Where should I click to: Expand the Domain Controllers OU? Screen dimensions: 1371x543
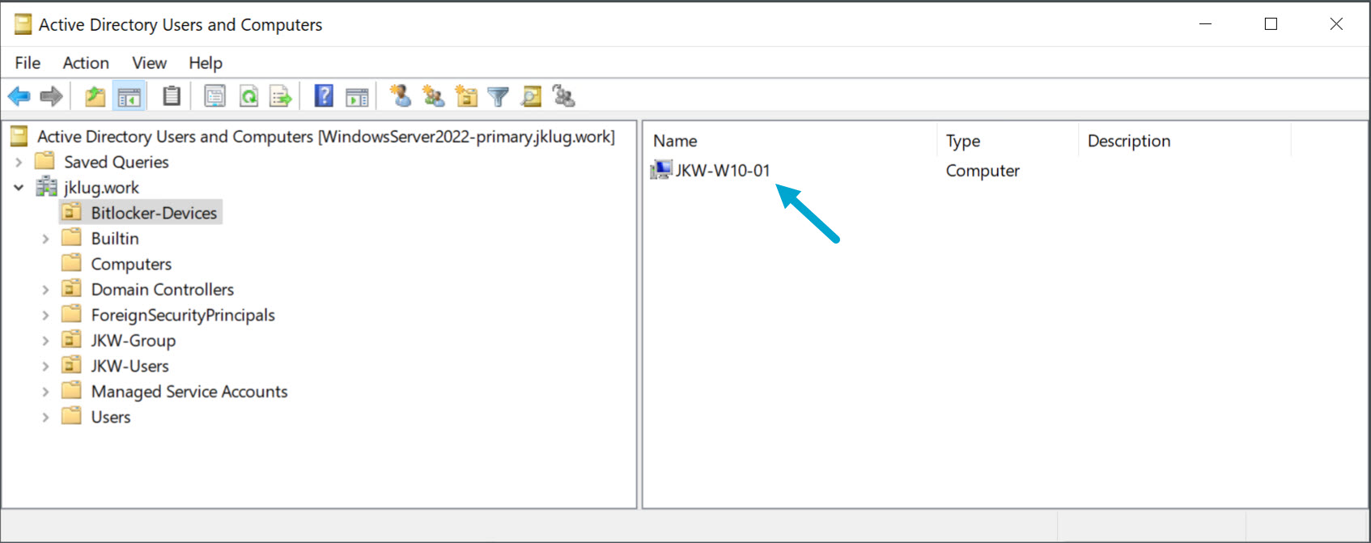point(45,290)
